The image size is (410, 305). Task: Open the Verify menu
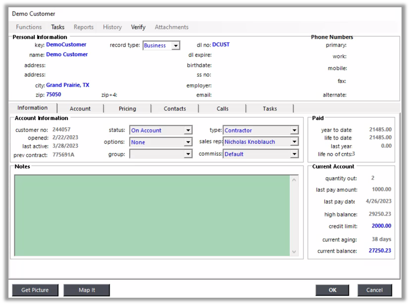[x=138, y=27]
